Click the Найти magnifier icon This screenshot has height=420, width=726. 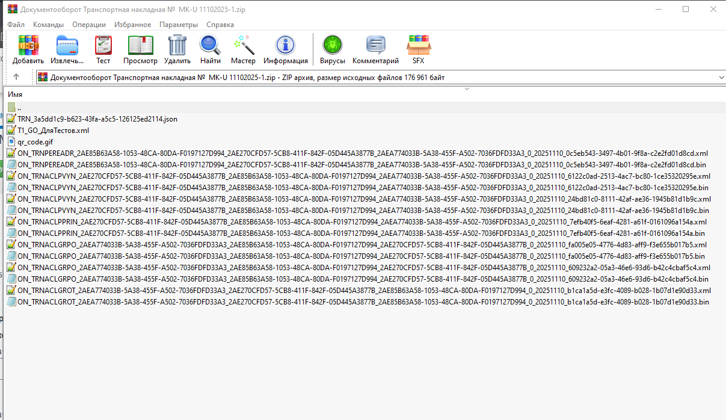pos(211,45)
